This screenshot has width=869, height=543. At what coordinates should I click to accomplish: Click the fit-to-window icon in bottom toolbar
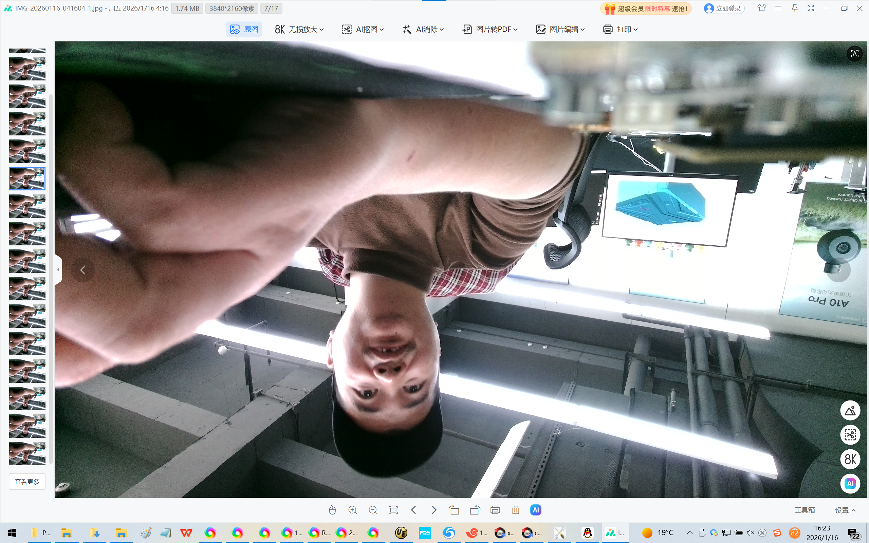(393, 510)
